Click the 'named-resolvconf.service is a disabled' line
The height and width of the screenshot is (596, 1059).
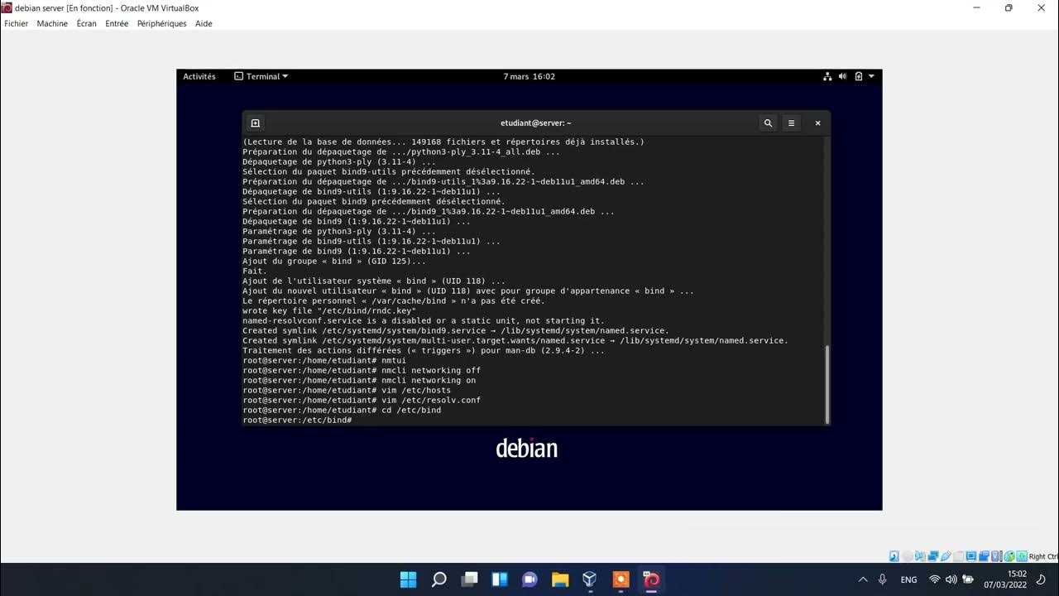424,321
